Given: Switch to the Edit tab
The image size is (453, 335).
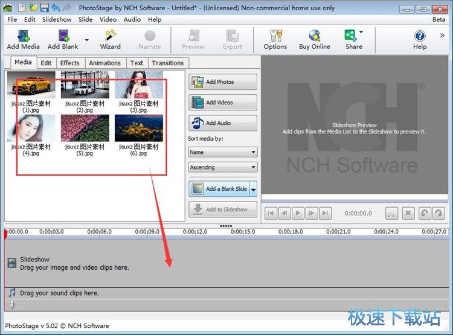Looking at the screenshot, I should click(46, 63).
